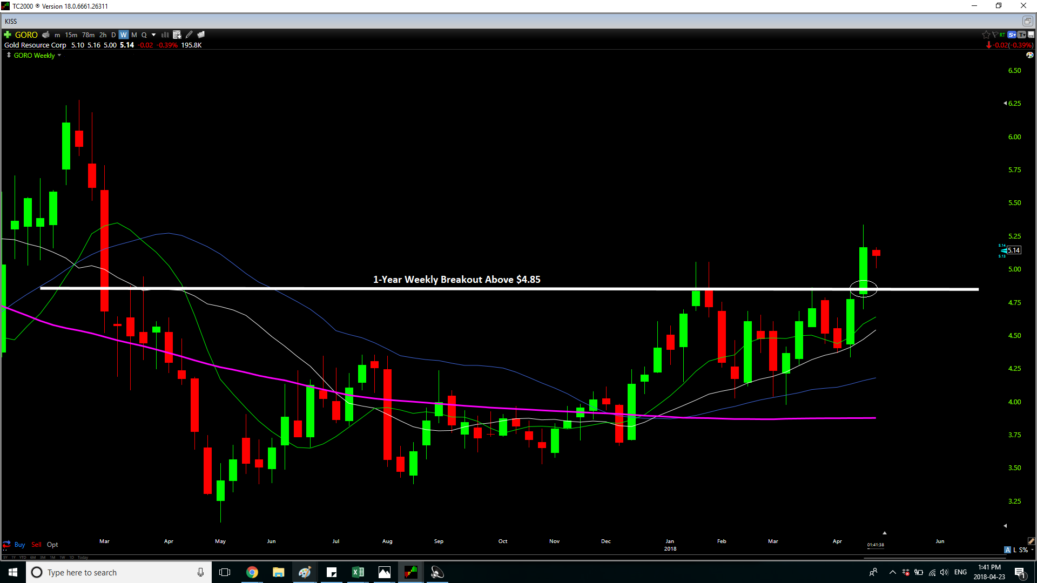Expand the timeframe list dropdown arrow
The width and height of the screenshot is (1037, 583).
click(x=153, y=35)
